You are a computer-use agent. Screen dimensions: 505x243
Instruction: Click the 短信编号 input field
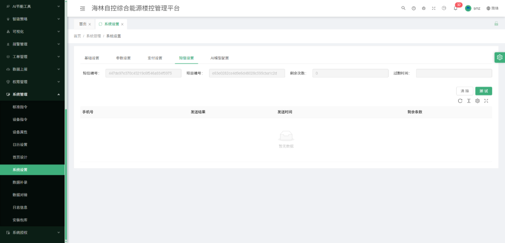click(144, 73)
